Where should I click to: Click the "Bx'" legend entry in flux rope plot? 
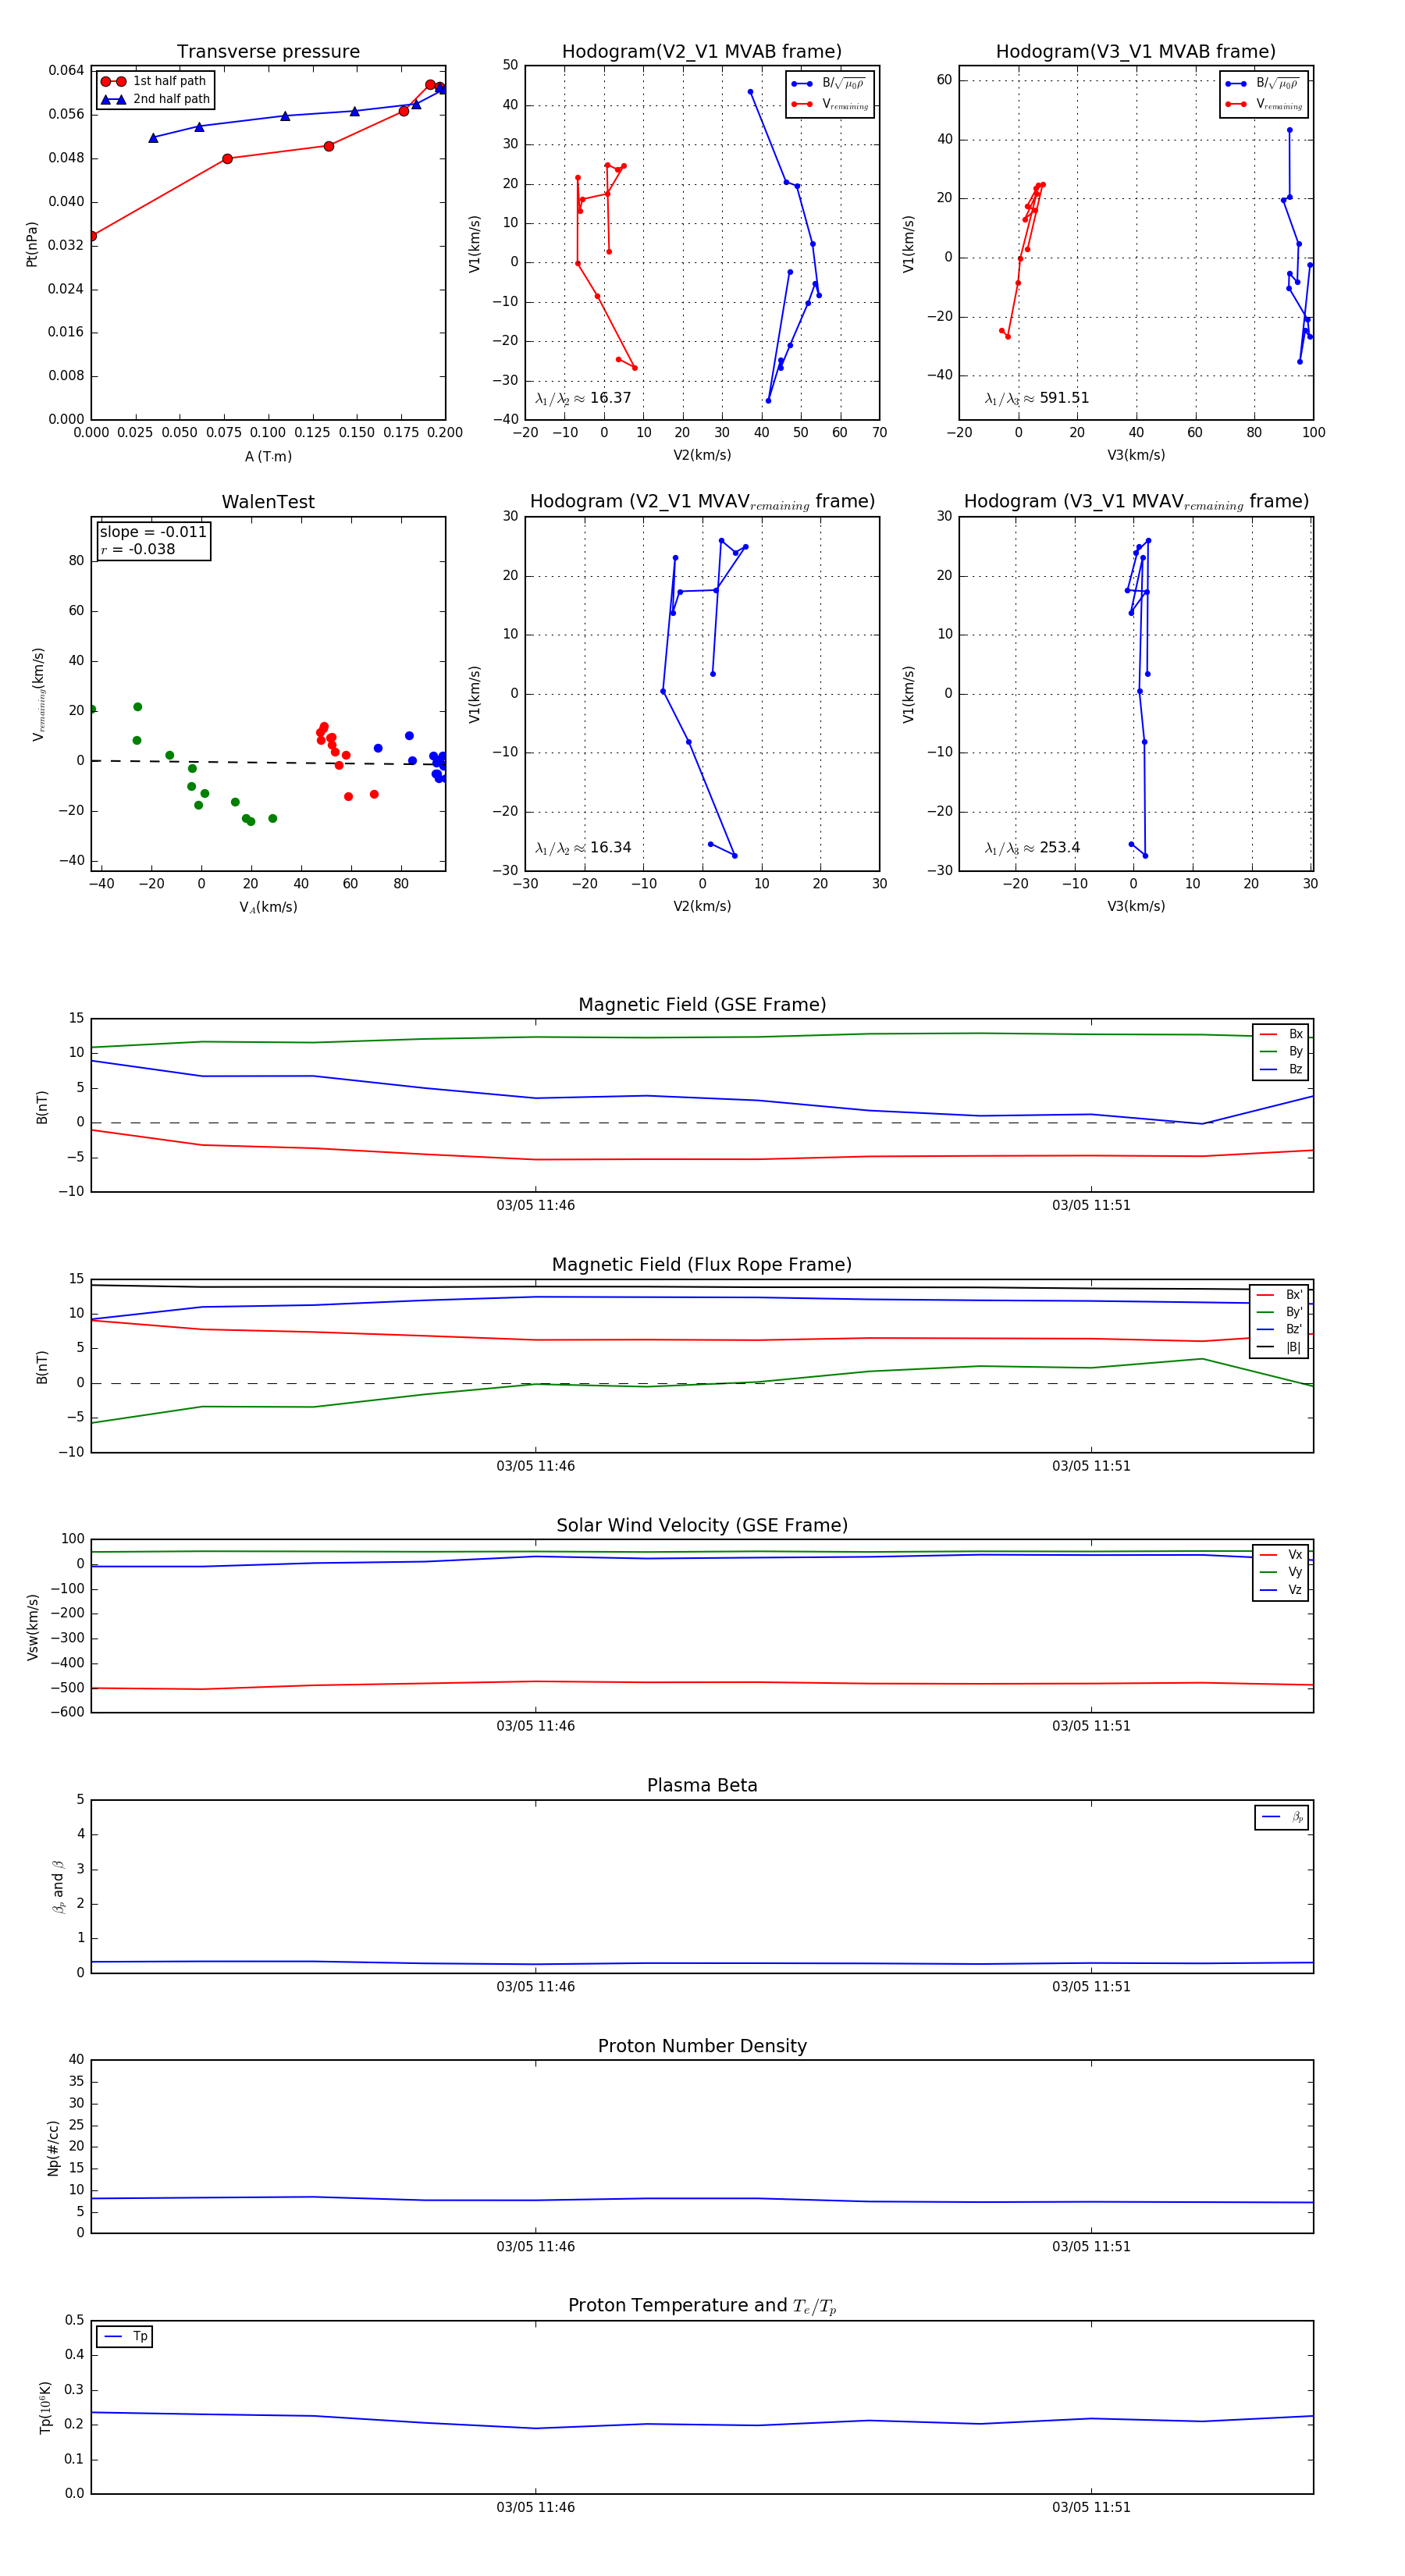click(x=1279, y=1295)
